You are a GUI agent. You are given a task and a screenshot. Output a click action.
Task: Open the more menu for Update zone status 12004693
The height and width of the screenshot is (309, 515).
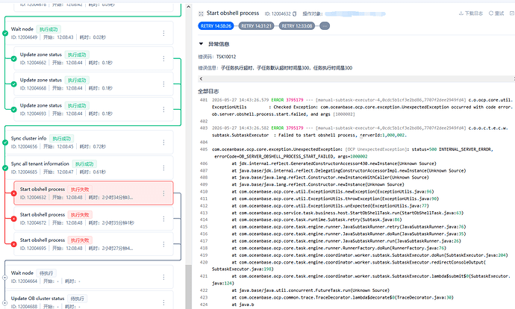[x=163, y=110]
